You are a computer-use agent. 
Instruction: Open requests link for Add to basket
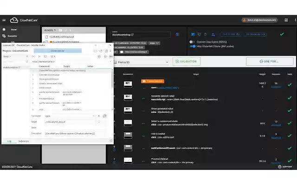[x=276, y=138]
